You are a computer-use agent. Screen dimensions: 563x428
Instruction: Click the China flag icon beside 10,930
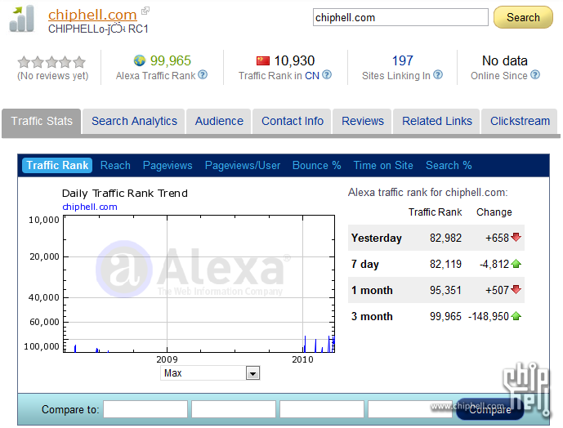click(263, 60)
